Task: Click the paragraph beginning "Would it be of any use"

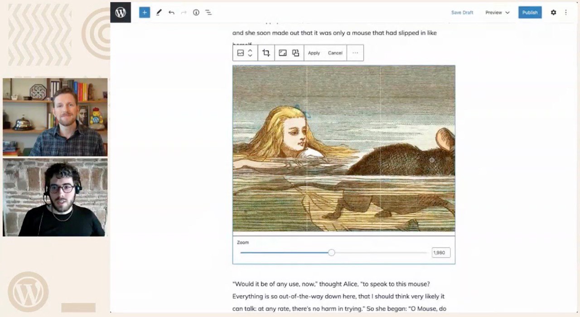Action: tap(340, 296)
